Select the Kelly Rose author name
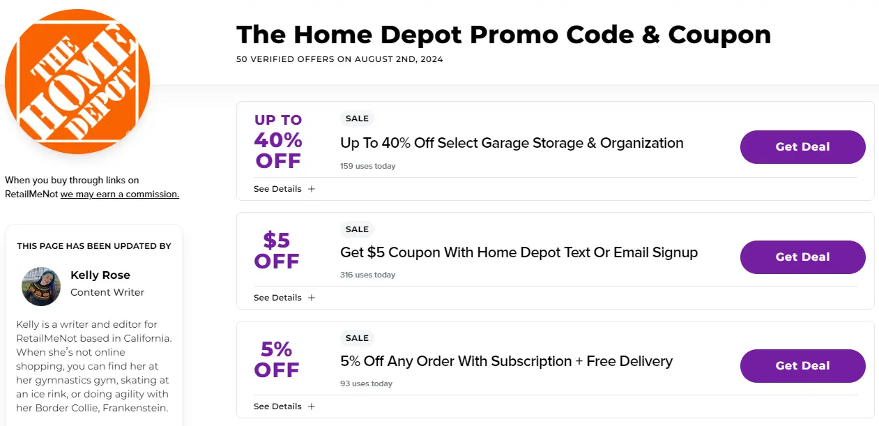 (100, 275)
